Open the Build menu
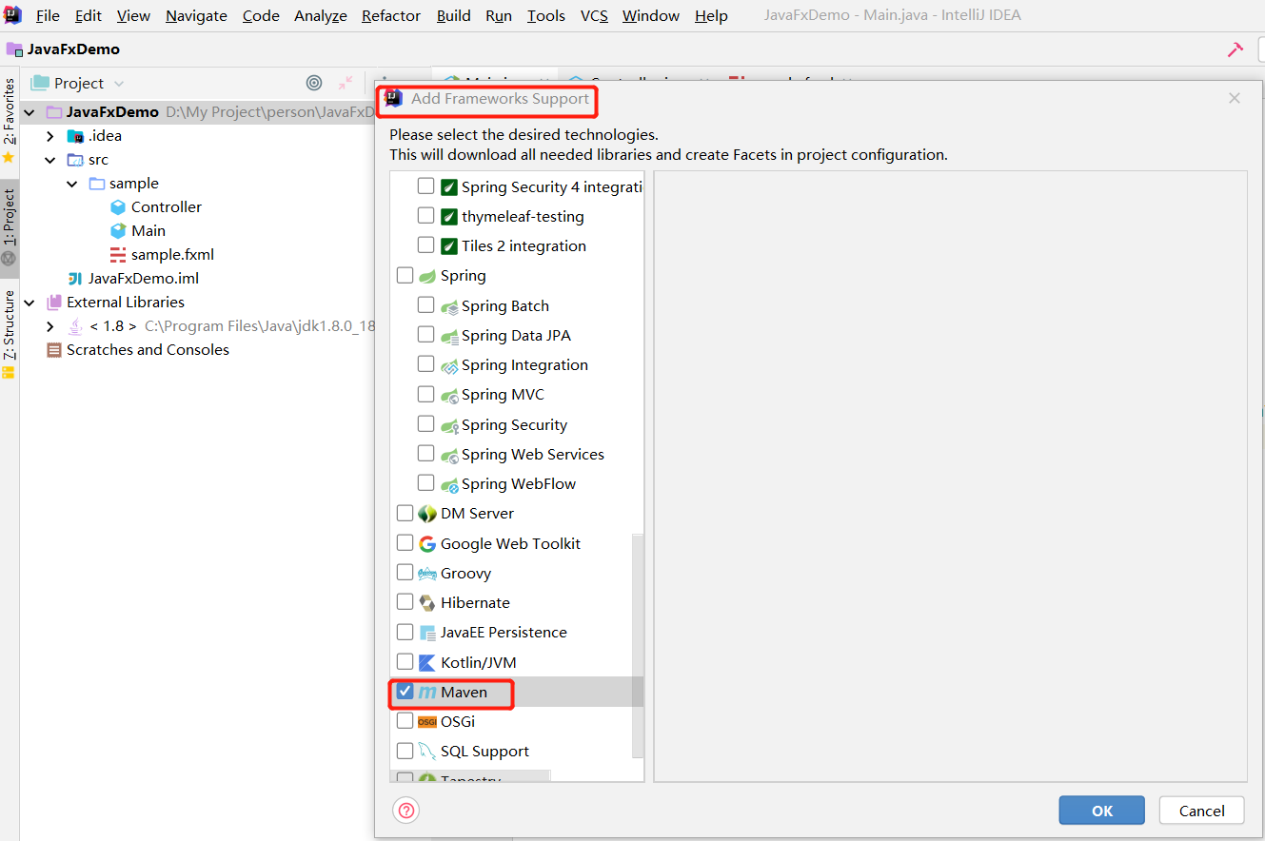The height and width of the screenshot is (841, 1265). pos(454,15)
